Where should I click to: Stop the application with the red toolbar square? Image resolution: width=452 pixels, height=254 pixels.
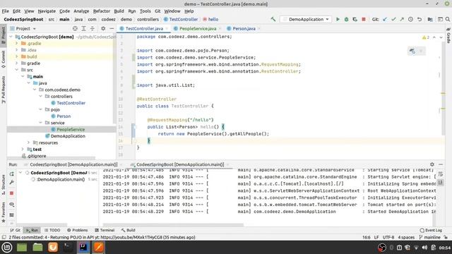pyautogui.click(x=364, y=19)
